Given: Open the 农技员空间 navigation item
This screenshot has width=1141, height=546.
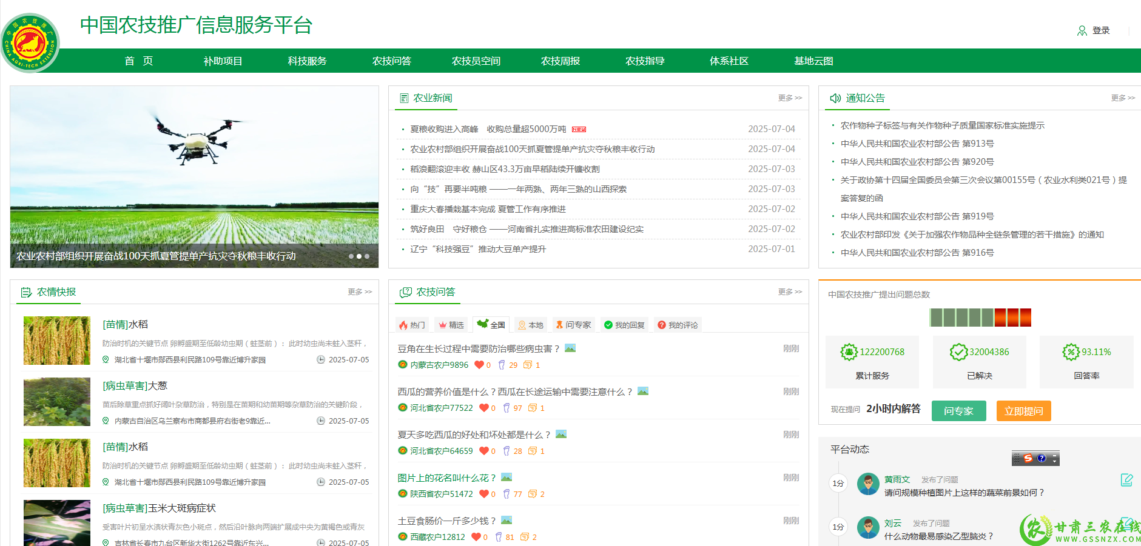Looking at the screenshot, I should [476, 61].
